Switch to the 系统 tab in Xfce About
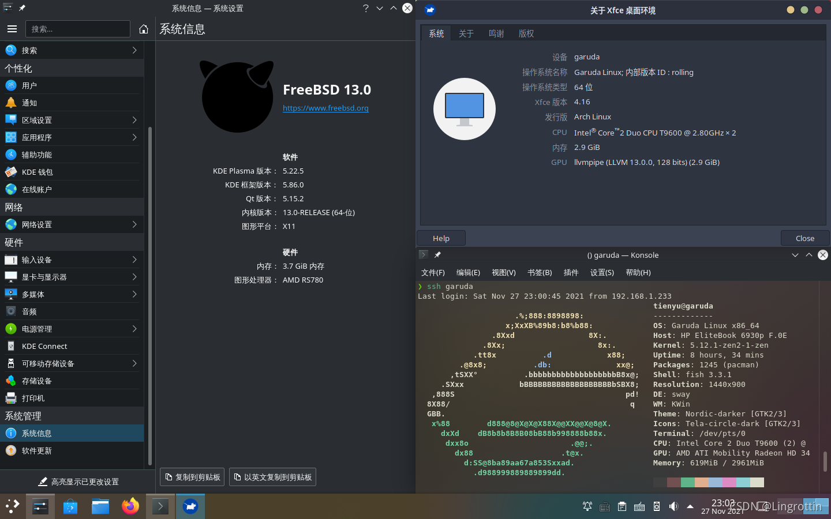Image resolution: width=831 pixels, height=519 pixels. (436, 33)
